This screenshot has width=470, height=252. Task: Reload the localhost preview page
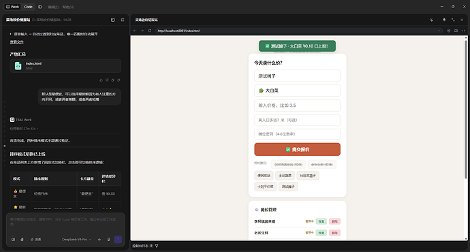pyautogui.click(x=149, y=31)
